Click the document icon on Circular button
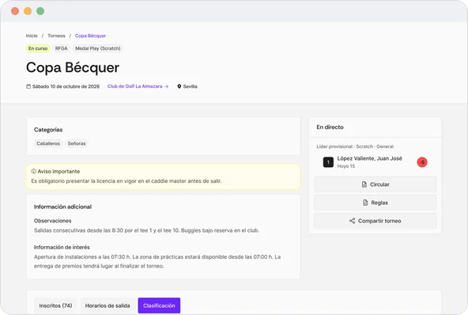 click(x=364, y=184)
